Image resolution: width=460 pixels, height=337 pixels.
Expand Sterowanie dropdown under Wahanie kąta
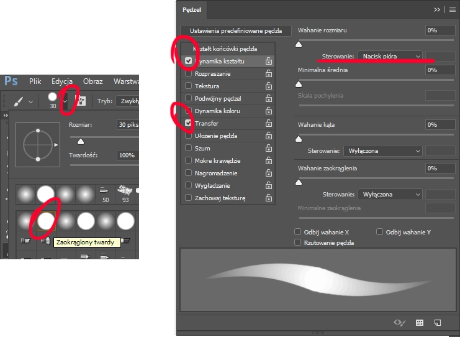pyautogui.click(x=382, y=150)
